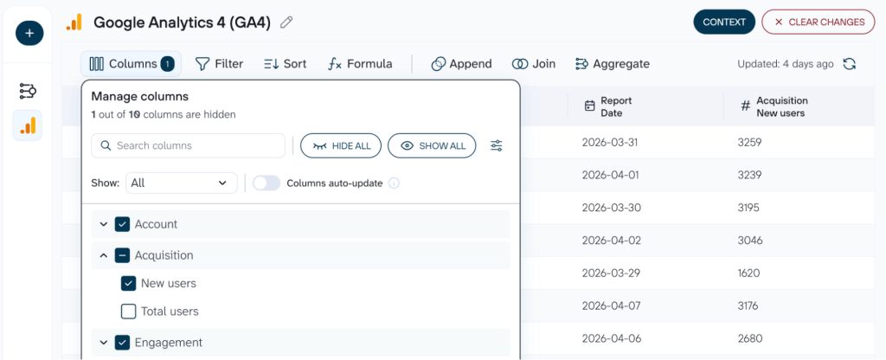Open the Show All dropdown

pos(182,183)
